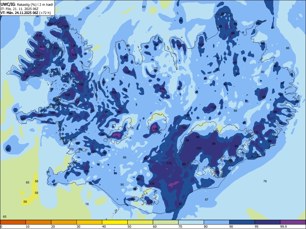
Task: Click the medium blue 80–90 legend swatch
Action: (x=217, y=222)
